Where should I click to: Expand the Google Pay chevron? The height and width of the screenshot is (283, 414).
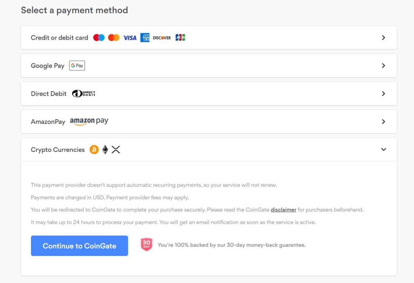[x=383, y=66]
